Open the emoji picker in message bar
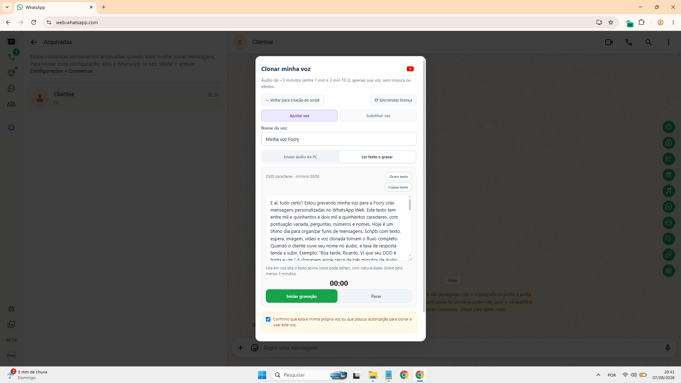Image resolution: width=681 pixels, height=383 pixels. click(255, 348)
